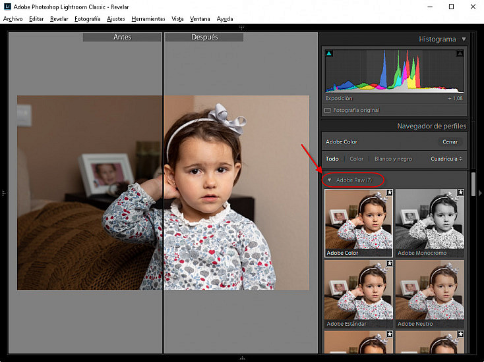Toggle favorite star on Adobe Monocromo profile
This screenshot has width=484, height=362.
[460, 193]
